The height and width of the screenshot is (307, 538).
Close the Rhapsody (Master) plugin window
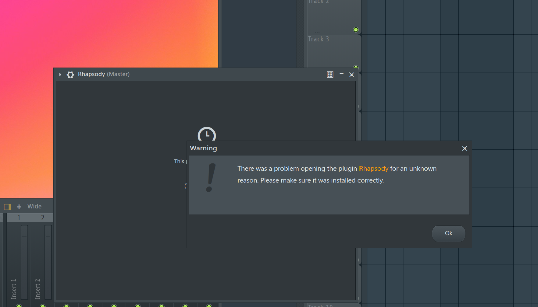[x=351, y=75]
